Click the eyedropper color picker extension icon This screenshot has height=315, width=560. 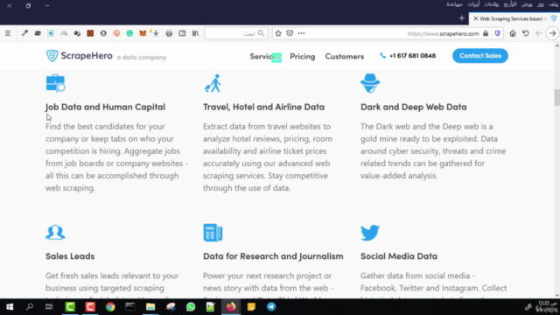pos(24,33)
